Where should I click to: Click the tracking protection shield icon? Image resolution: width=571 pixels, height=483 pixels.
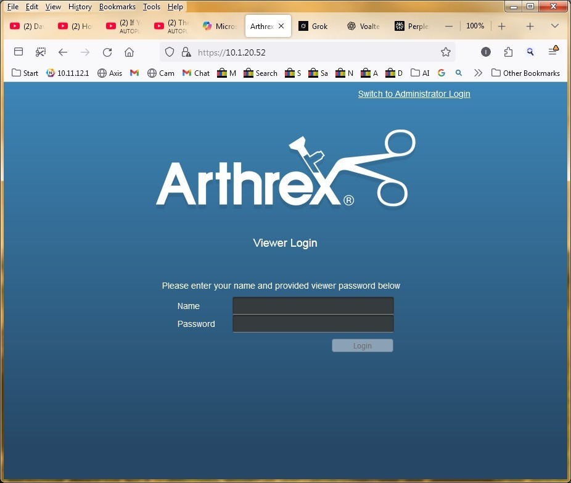coord(170,52)
